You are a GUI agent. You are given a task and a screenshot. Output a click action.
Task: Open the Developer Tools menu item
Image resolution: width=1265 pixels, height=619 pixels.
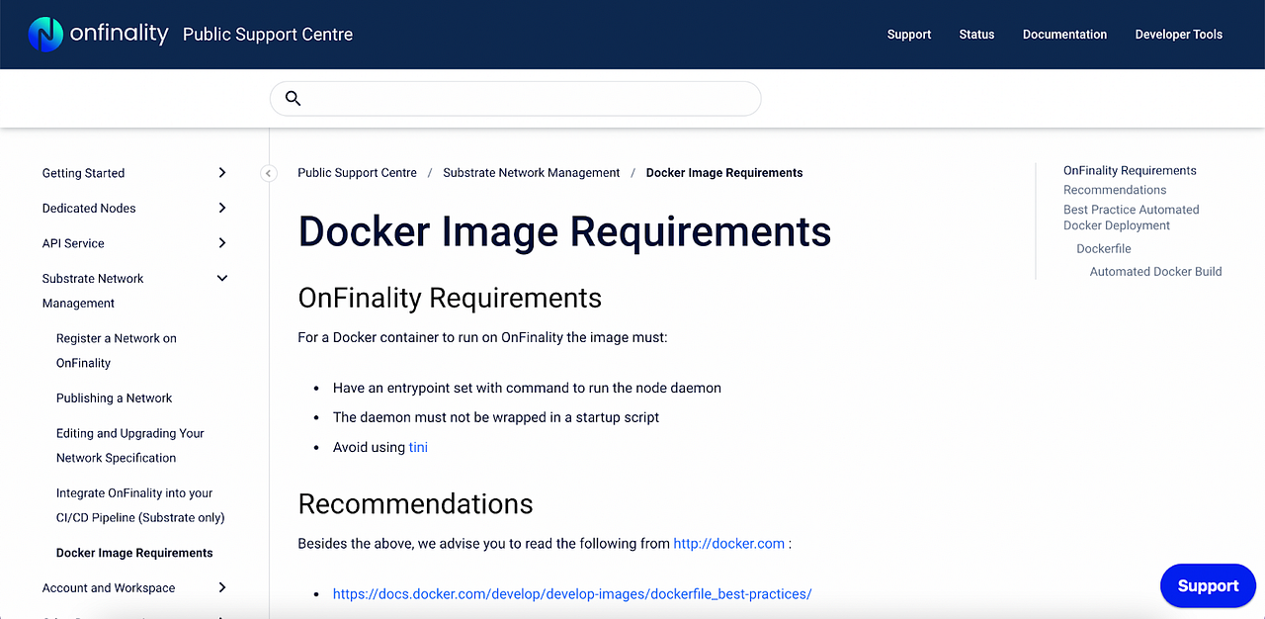tap(1178, 35)
